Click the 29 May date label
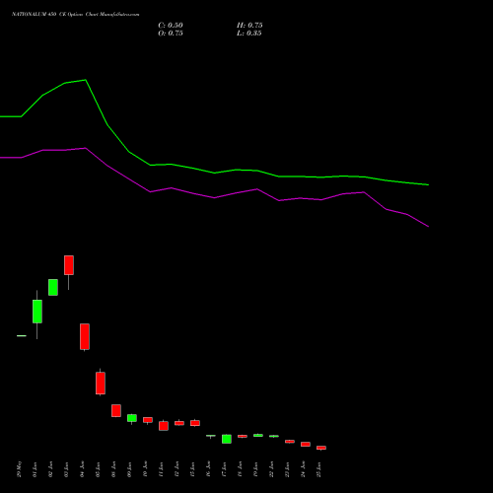The image size is (493, 493). pyautogui.click(x=19, y=469)
